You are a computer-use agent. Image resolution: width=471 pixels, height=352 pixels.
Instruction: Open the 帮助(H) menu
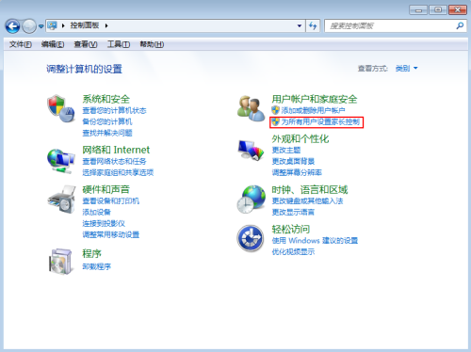(152, 44)
